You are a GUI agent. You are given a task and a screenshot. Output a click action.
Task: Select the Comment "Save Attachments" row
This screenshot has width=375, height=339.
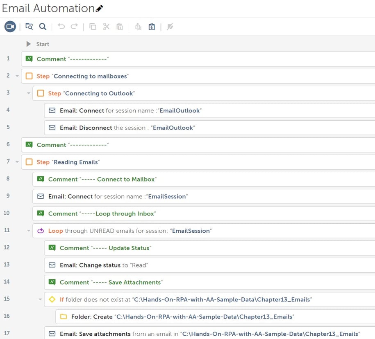(x=209, y=282)
